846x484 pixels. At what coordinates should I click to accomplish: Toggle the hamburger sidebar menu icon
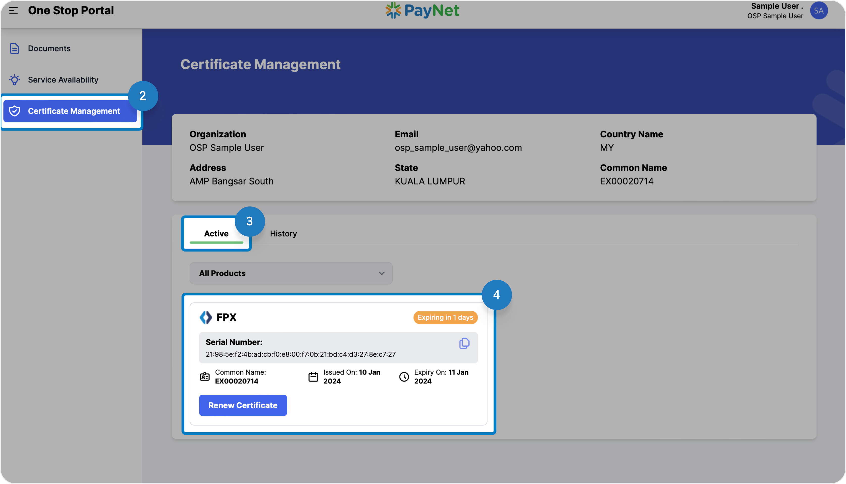tap(13, 11)
